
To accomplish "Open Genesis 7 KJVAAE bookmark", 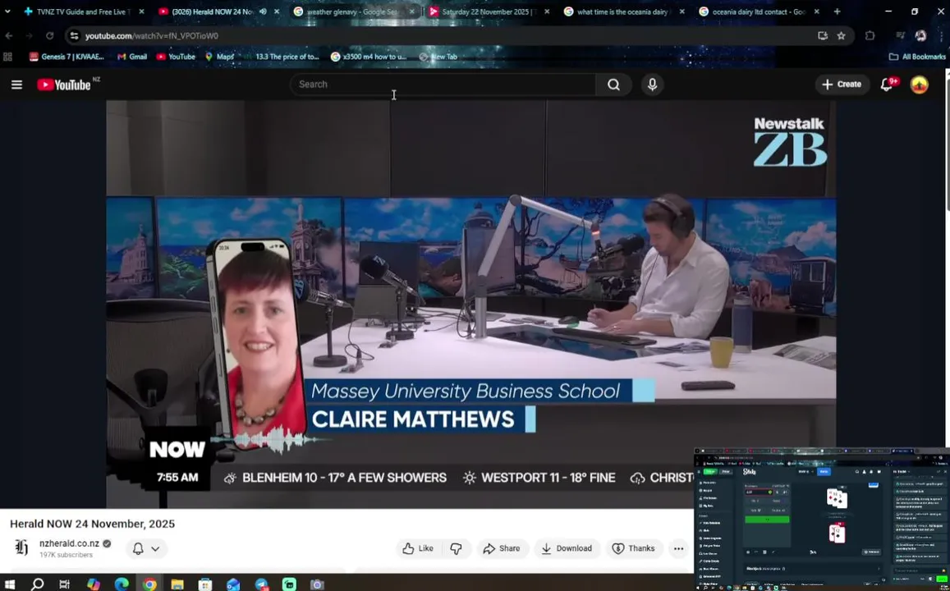I will (67, 57).
